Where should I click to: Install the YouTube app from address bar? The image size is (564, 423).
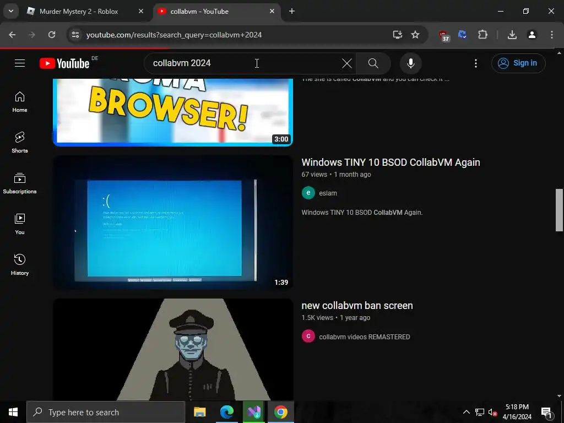point(397,35)
